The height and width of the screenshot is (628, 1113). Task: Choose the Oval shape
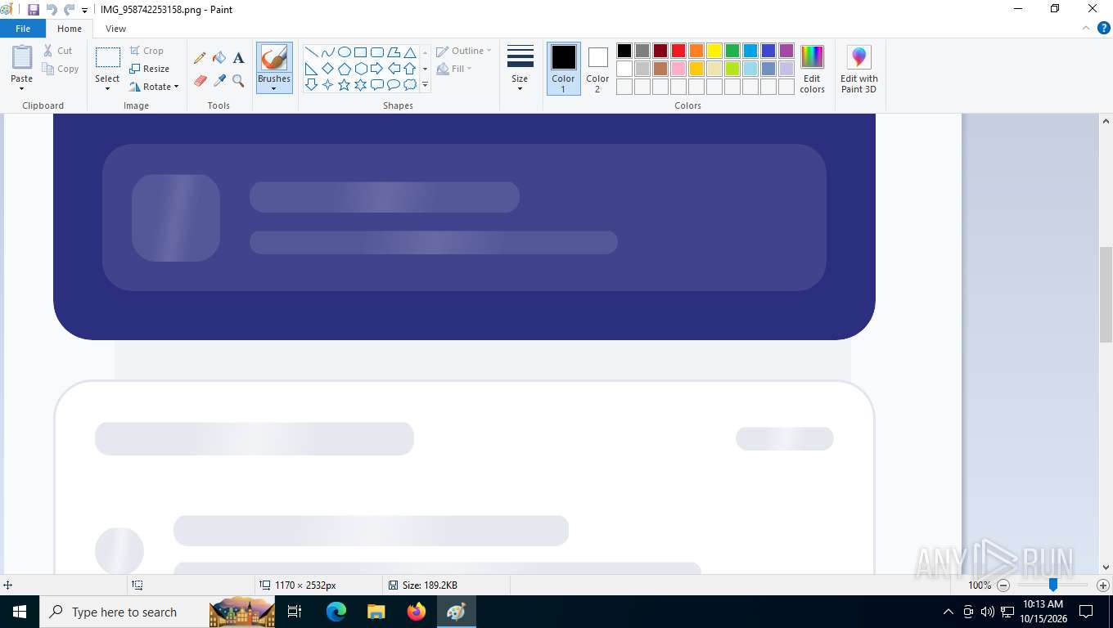point(345,52)
